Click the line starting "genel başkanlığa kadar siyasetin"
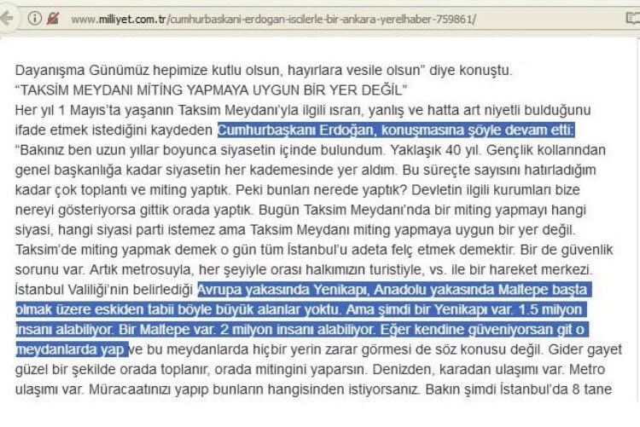 point(305,170)
